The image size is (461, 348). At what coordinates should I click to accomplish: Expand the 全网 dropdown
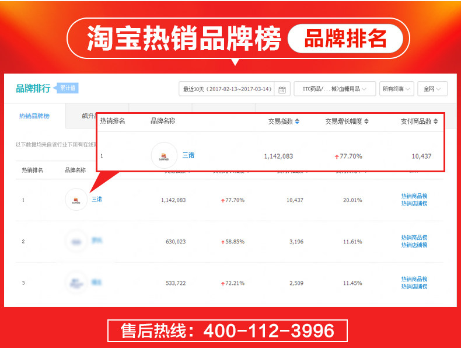tap(432, 89)
